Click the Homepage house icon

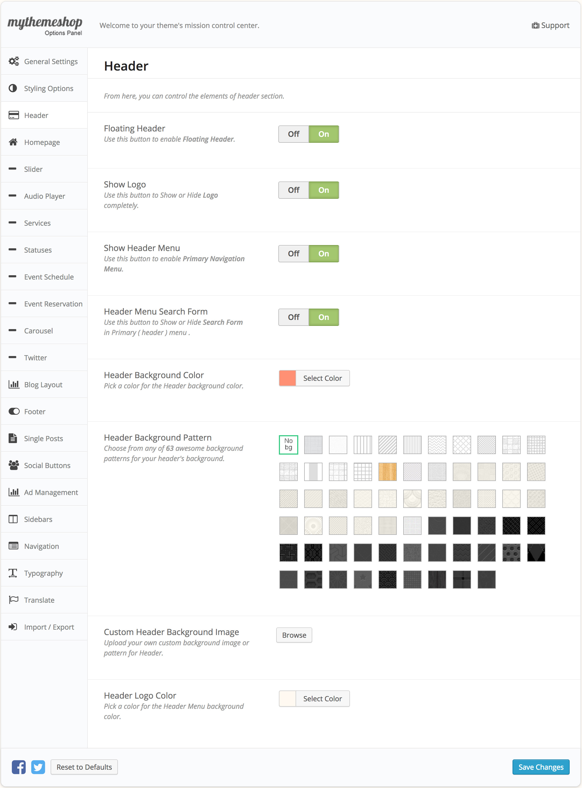point(13,142)
